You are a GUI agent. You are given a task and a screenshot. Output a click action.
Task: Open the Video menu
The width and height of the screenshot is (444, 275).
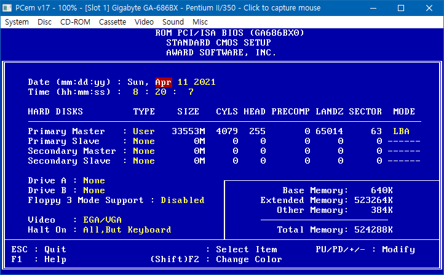(144, 22)
